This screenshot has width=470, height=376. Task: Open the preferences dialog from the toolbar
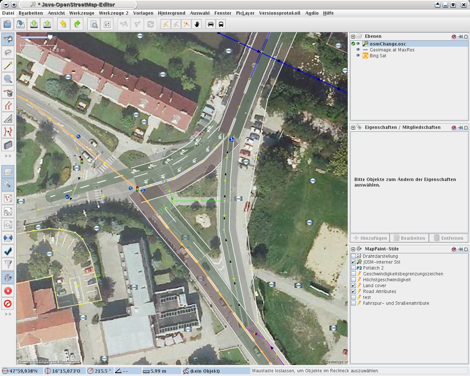point(107,24)
